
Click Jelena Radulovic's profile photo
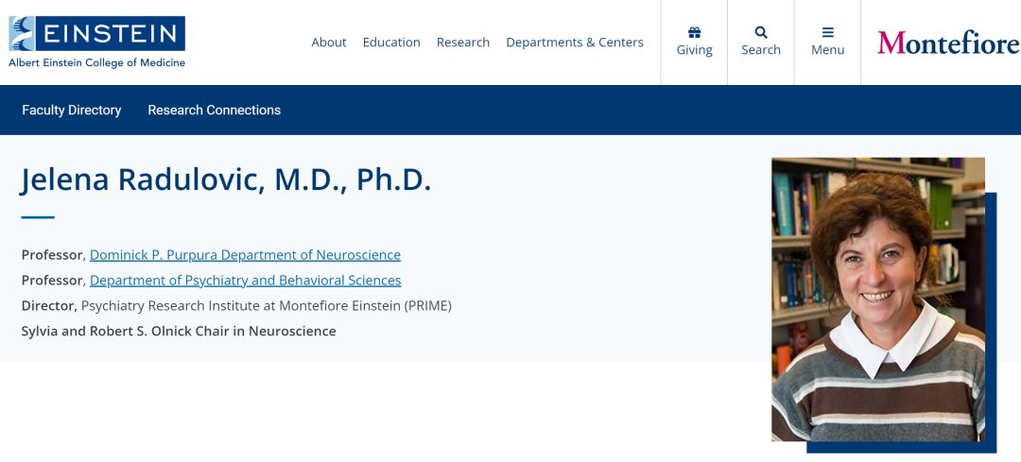tap(878, 299)
